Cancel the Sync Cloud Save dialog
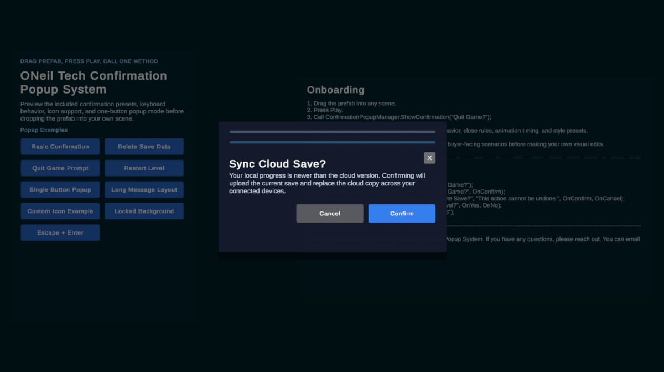The image size is (664, 372). pyautogui.click(x=330, y=214)
